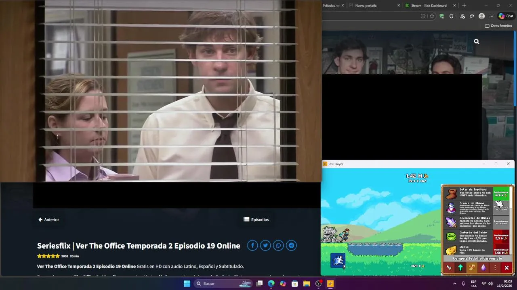Open Edge extensions puzzle icon
This screenshot has width=517, height=290.
pyautogui.click(x=451, y=16)
